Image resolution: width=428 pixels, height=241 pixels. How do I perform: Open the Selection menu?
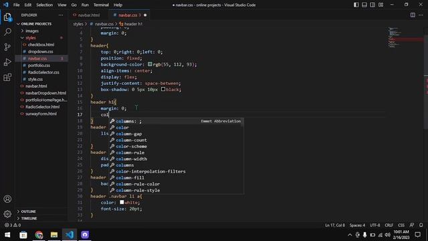click(45, 5)
